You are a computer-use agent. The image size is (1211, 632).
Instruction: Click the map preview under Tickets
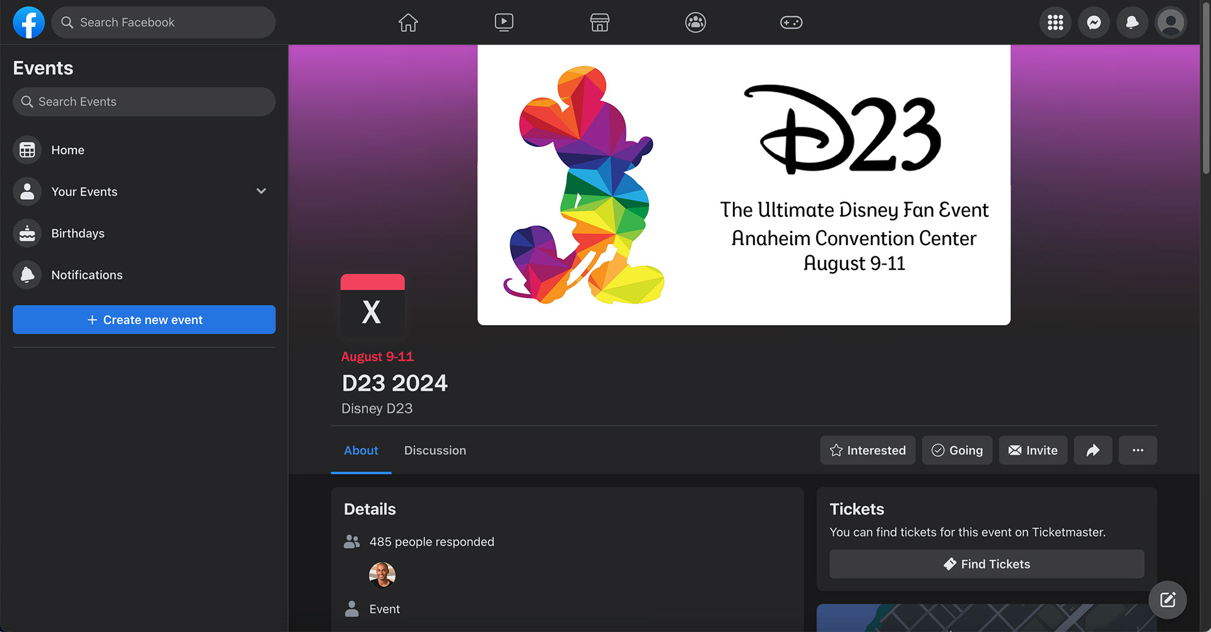pos(986,618)
